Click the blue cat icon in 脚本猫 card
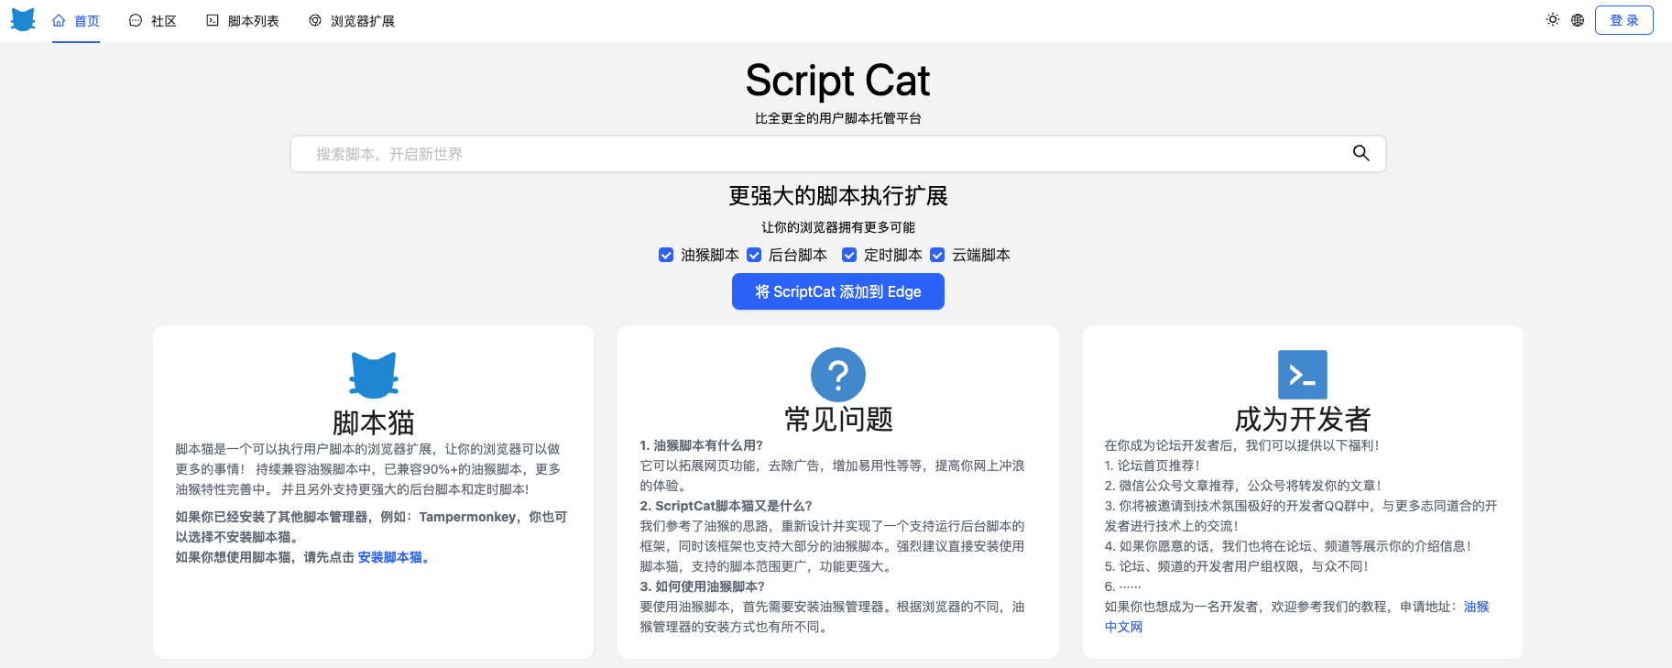The width and height of the screenshot is (1672, 668). [x=374, y=375]
